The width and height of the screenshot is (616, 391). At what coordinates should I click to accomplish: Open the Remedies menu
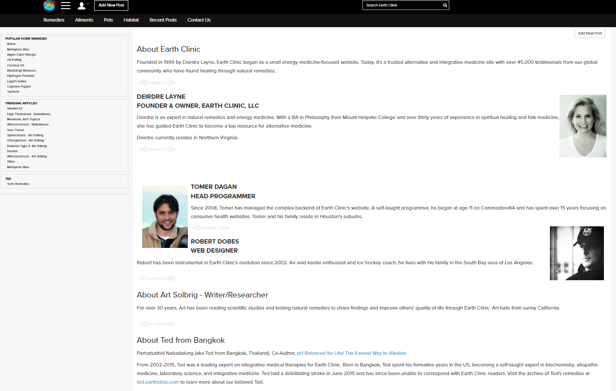tap(54, 20)
